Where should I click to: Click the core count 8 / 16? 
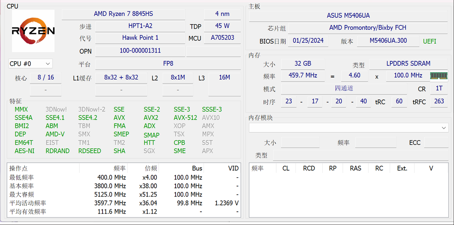pyautogui.click(x=46, y=78)
